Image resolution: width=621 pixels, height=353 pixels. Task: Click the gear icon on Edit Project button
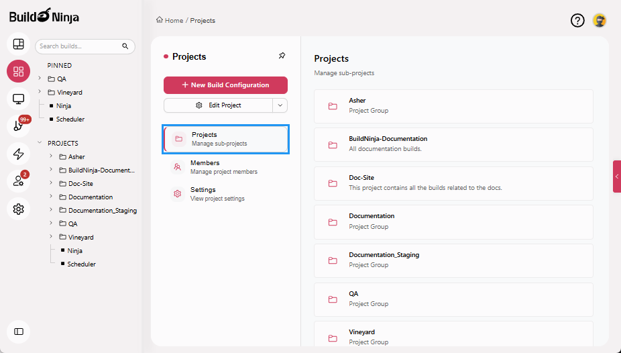coord(199,105)
